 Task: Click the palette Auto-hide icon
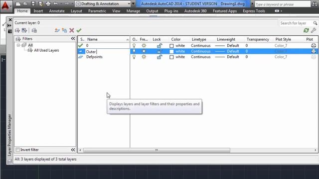(x=9, y=25)
